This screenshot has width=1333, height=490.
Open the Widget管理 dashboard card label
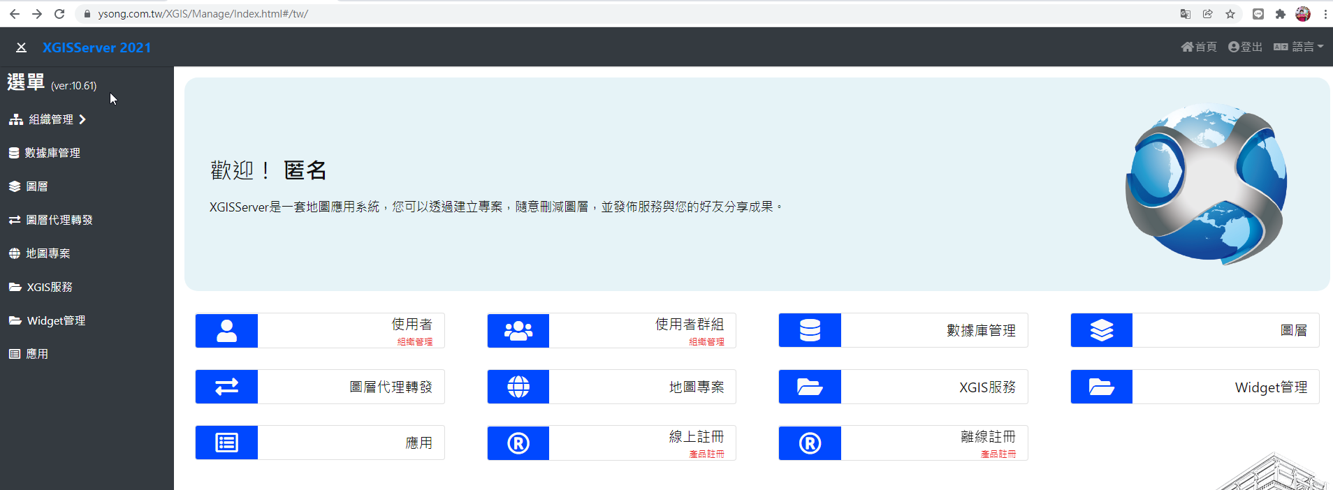(1271, 387)
